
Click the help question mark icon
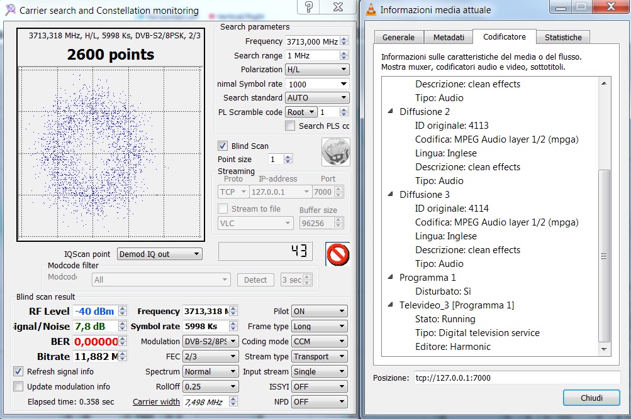coord(309,7)
